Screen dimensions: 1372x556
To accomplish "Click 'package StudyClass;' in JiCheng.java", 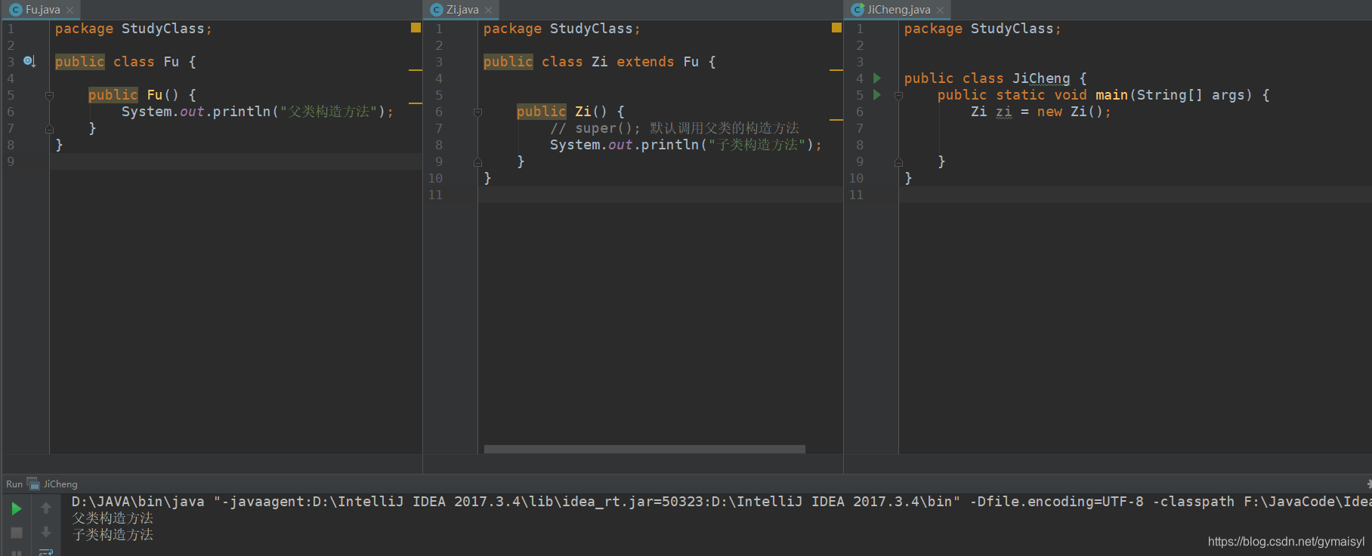I will pyautogui.click(x=983, y=29).
